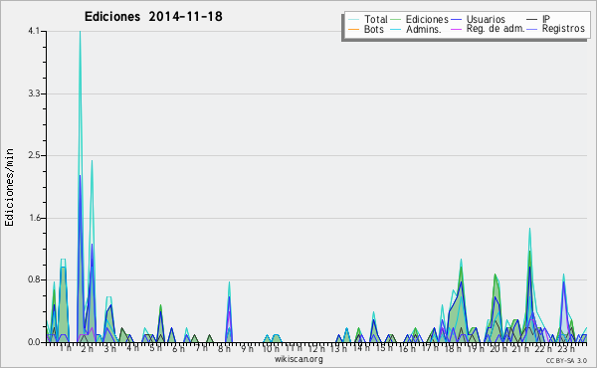Click the '12 h' x-axis label
The height and width of the screenshot is (368, 597).
pos(316,348)
